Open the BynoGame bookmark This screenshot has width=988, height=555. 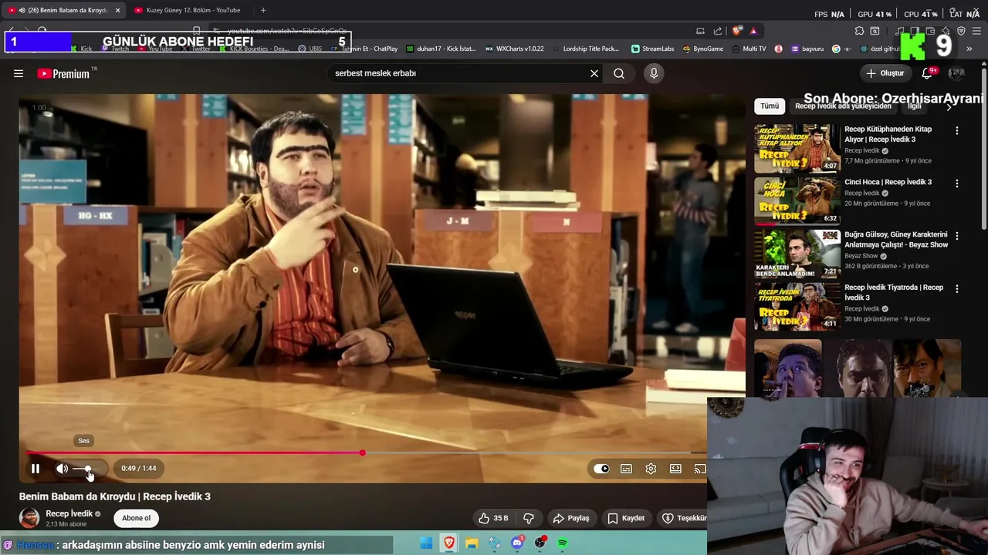coord(702,49)
